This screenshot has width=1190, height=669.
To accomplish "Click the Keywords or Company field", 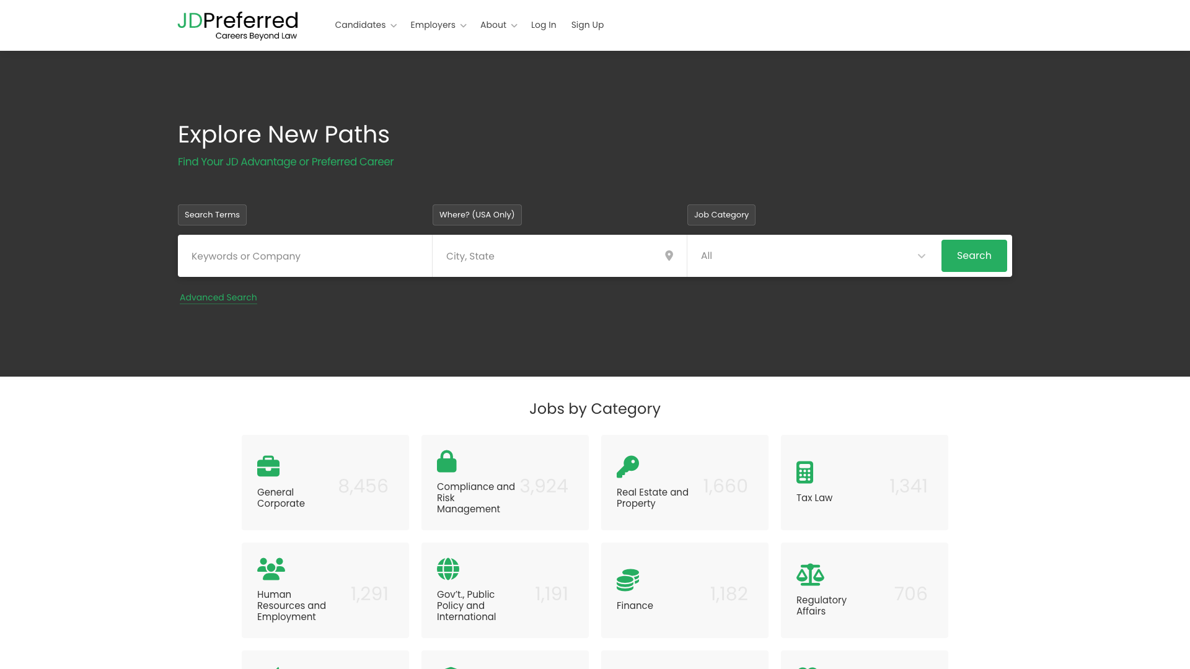I will 305,256.
